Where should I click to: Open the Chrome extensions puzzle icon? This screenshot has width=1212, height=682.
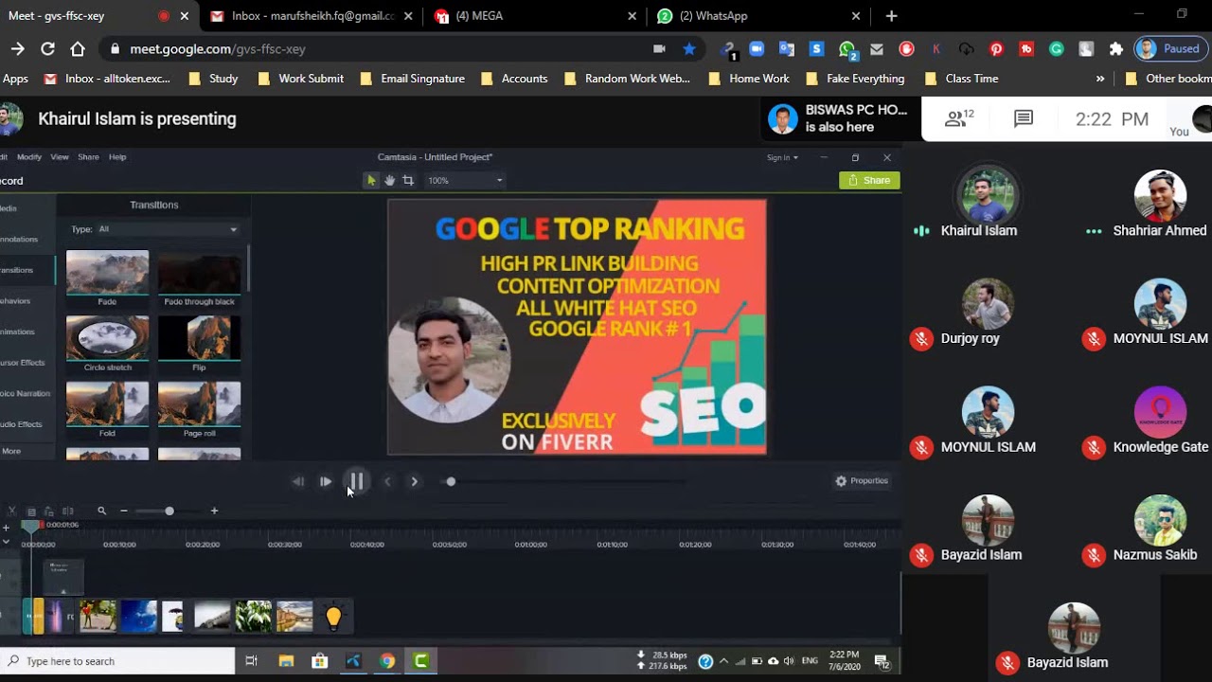1116,49
